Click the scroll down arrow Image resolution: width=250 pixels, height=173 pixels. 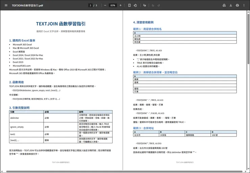tap(248, 169)
